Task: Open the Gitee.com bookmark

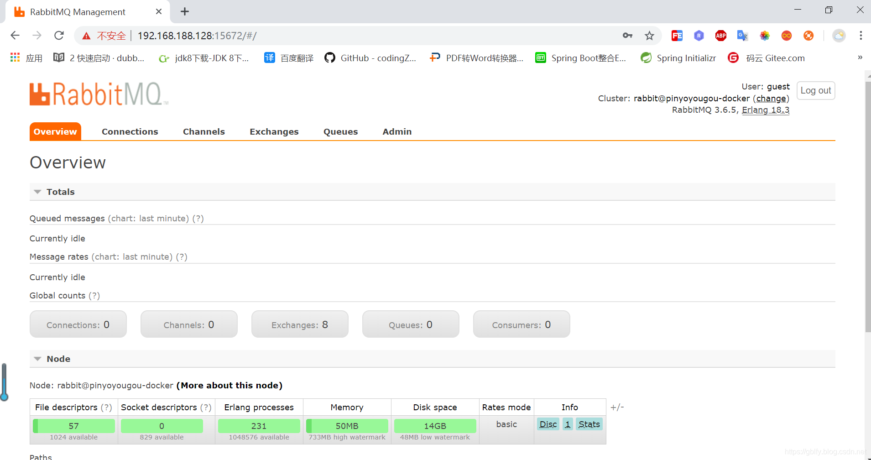Action: click(x=767, y=58)
